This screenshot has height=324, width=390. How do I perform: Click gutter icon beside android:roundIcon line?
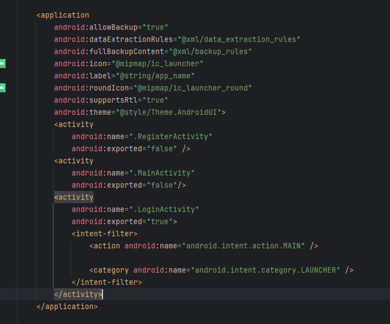click(x=3, y=88)
